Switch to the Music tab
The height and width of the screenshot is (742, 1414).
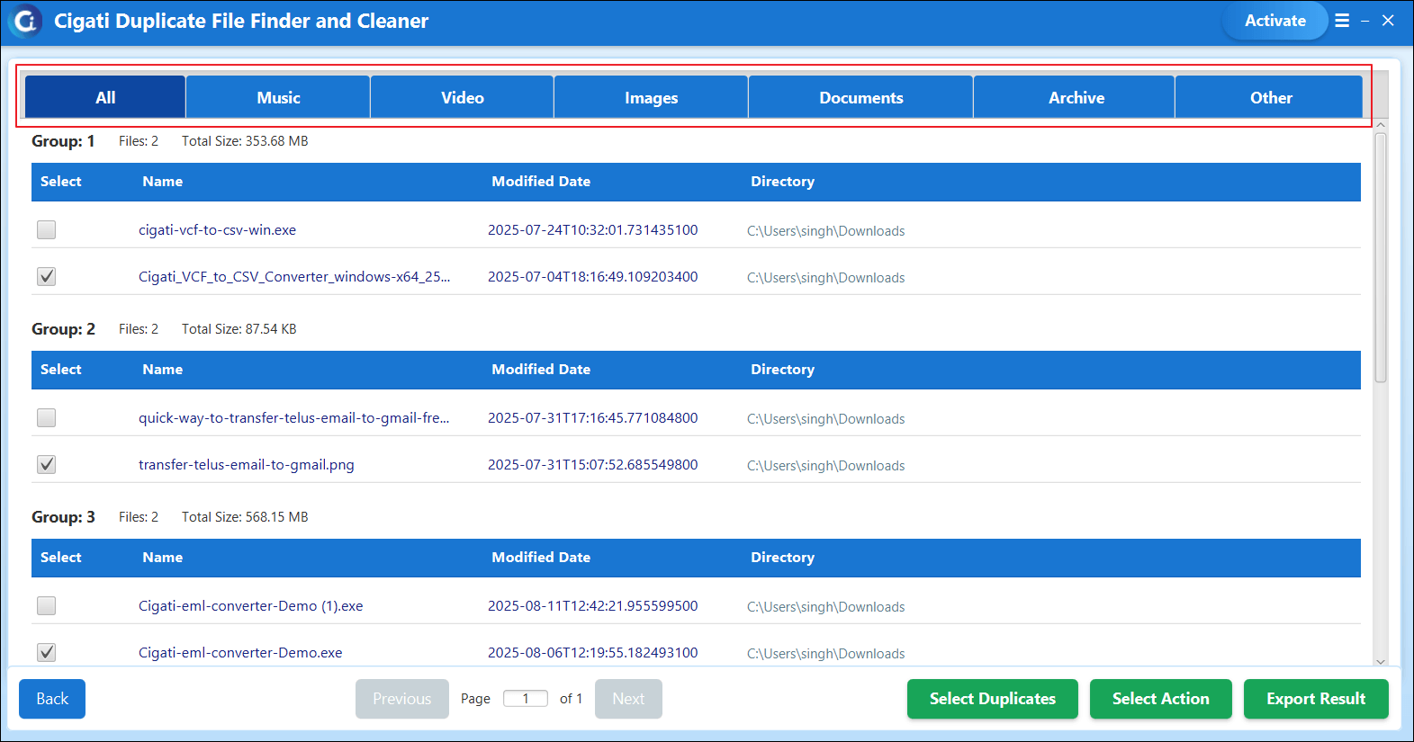coord(278,97)
